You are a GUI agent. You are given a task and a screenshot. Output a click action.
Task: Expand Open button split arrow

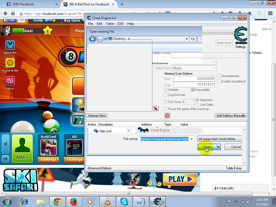pyautogui.click(x=218, y=147)
